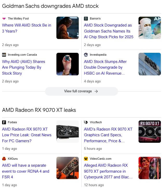Open 'AMD Stock Slumps After Double Downgrade' article
The image size is (164, 188).
click(x=105, y=67)
